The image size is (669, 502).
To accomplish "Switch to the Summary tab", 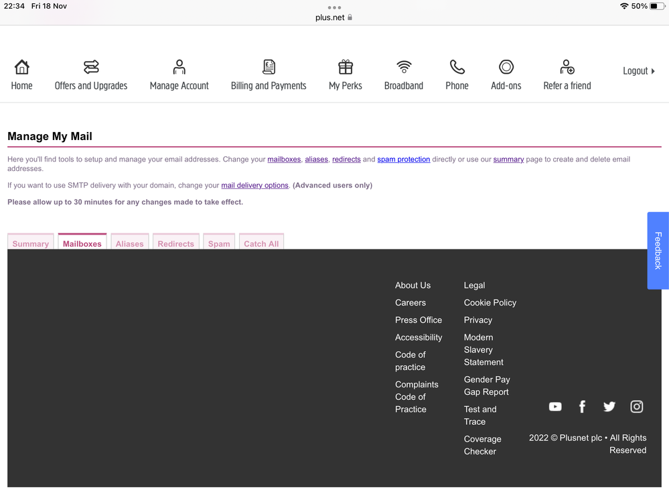I will click(31, 243).
